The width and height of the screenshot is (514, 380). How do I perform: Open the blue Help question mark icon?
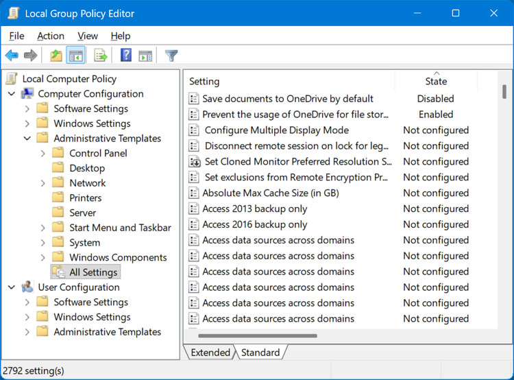tap(126, 55)
